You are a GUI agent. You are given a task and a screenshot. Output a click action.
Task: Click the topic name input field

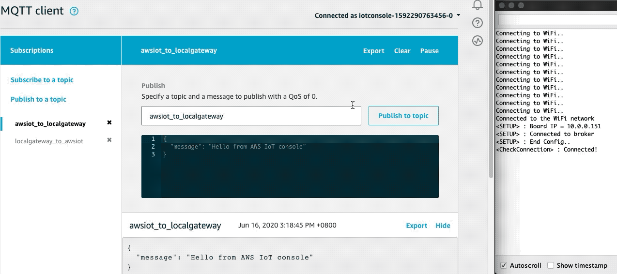click(x=251, y=116)
